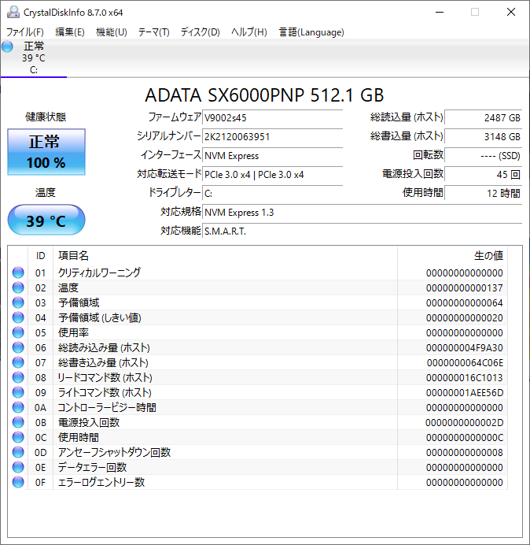Click the firmware field V9002s45

tap(272, 117)
